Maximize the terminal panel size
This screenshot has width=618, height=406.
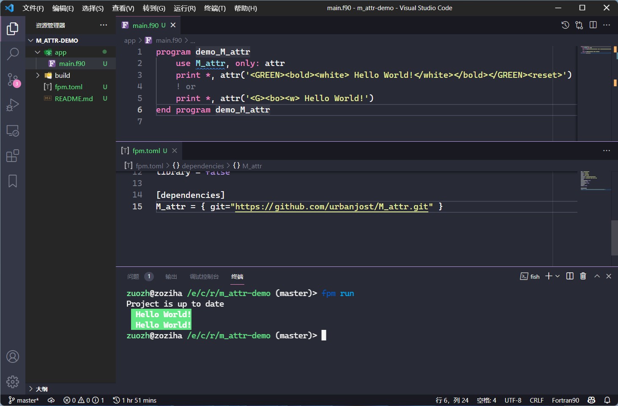597,276
